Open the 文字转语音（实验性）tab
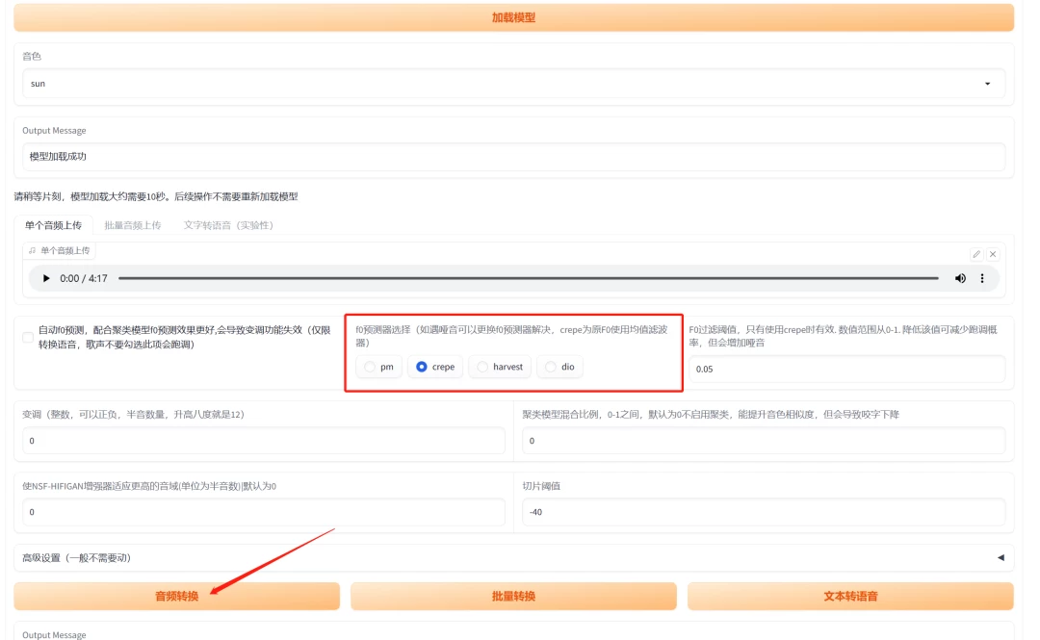This screenshot has width=1040, height=640. [x=228, y=225]
